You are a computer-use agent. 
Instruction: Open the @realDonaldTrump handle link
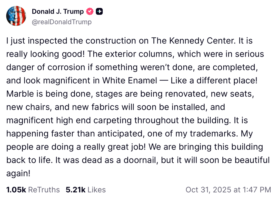click(62, 22)
